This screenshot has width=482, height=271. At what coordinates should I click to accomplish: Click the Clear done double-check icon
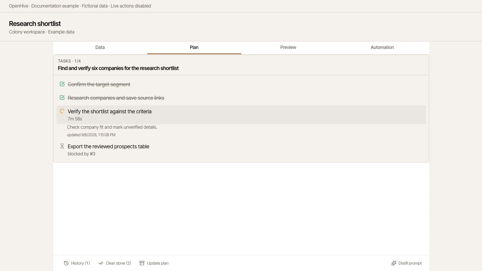pos(101,263)
